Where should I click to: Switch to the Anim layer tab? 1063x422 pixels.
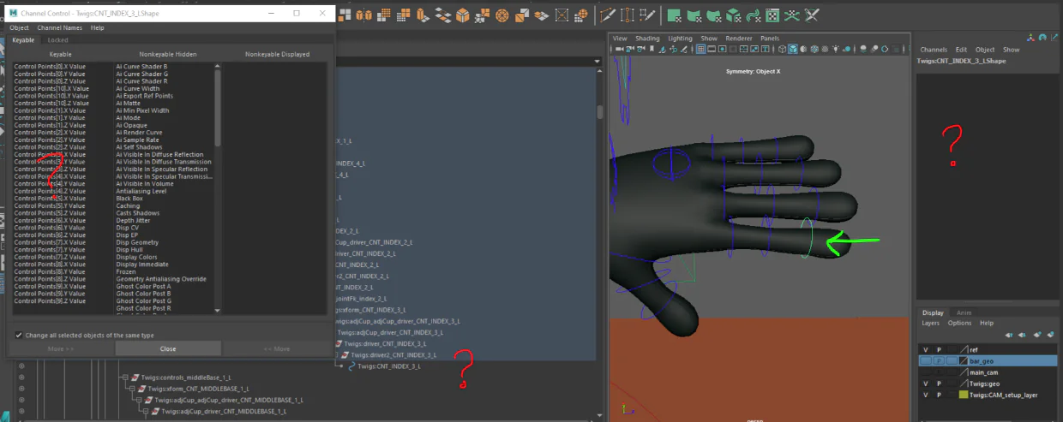[964, 313]
